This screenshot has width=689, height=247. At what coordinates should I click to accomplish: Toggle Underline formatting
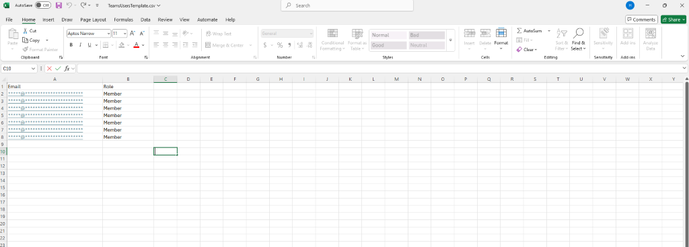[x=89, y=45]
